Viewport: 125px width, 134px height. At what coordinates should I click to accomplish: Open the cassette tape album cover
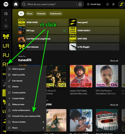point(107,120)
